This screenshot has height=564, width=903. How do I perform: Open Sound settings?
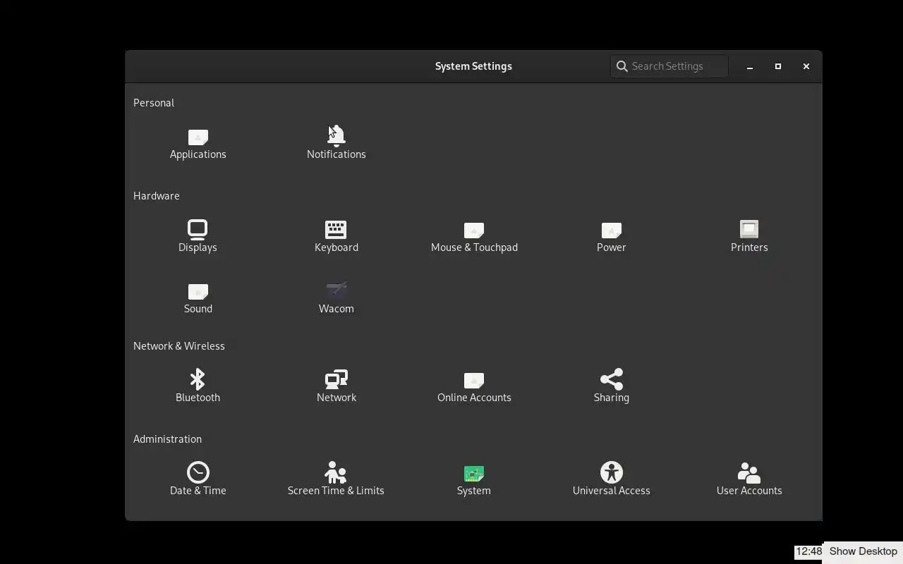click(x=198, y=299)
